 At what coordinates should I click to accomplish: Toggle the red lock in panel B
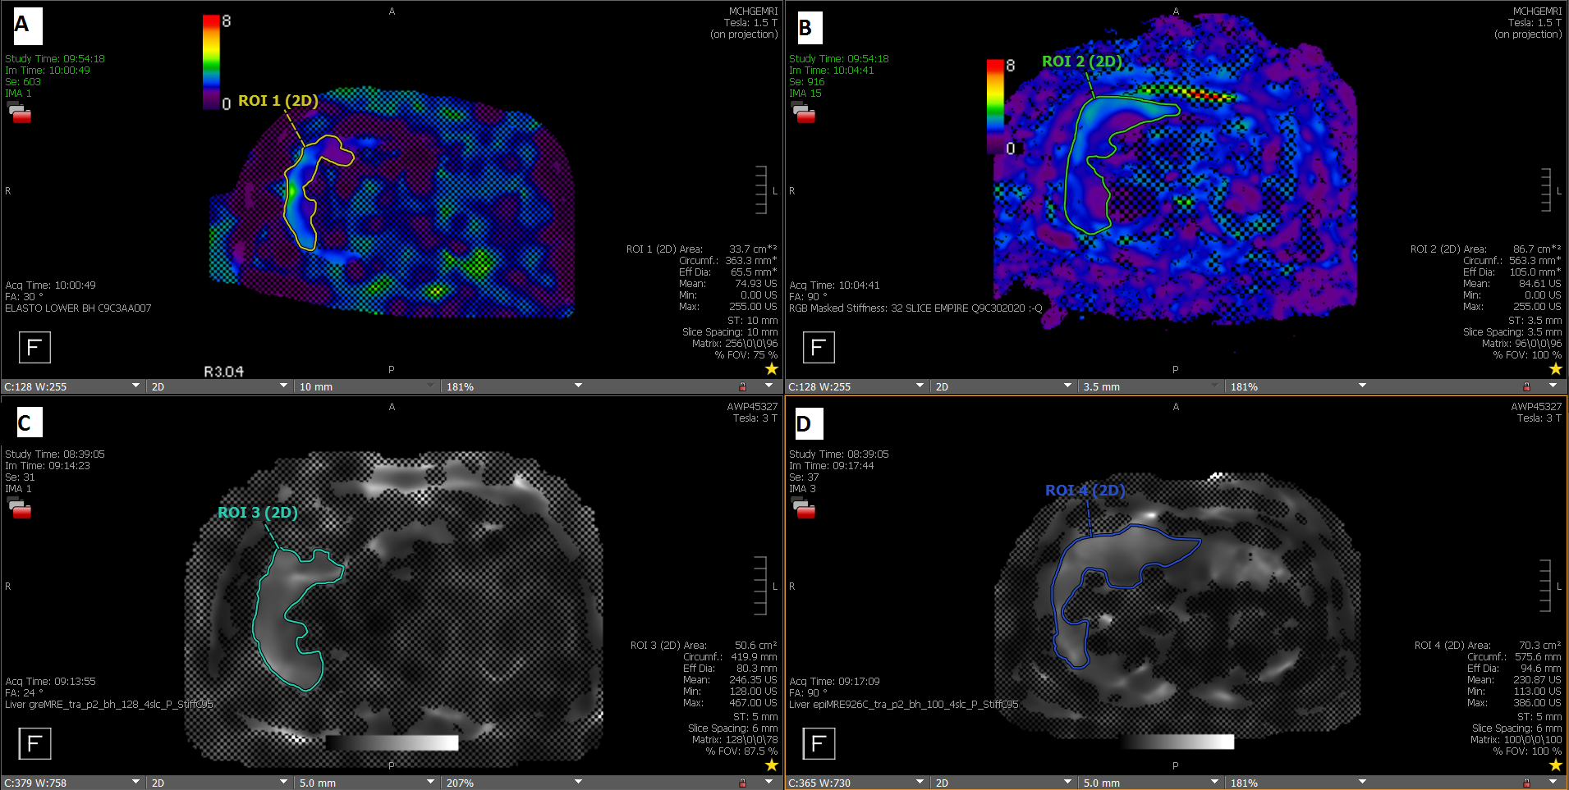[x=1526, y=386]
